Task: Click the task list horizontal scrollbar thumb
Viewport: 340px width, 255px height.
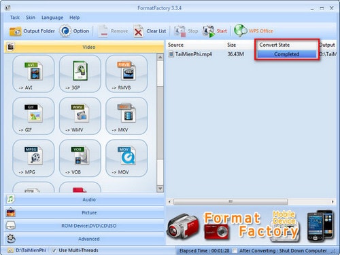Action: click(x=231, y=201)
